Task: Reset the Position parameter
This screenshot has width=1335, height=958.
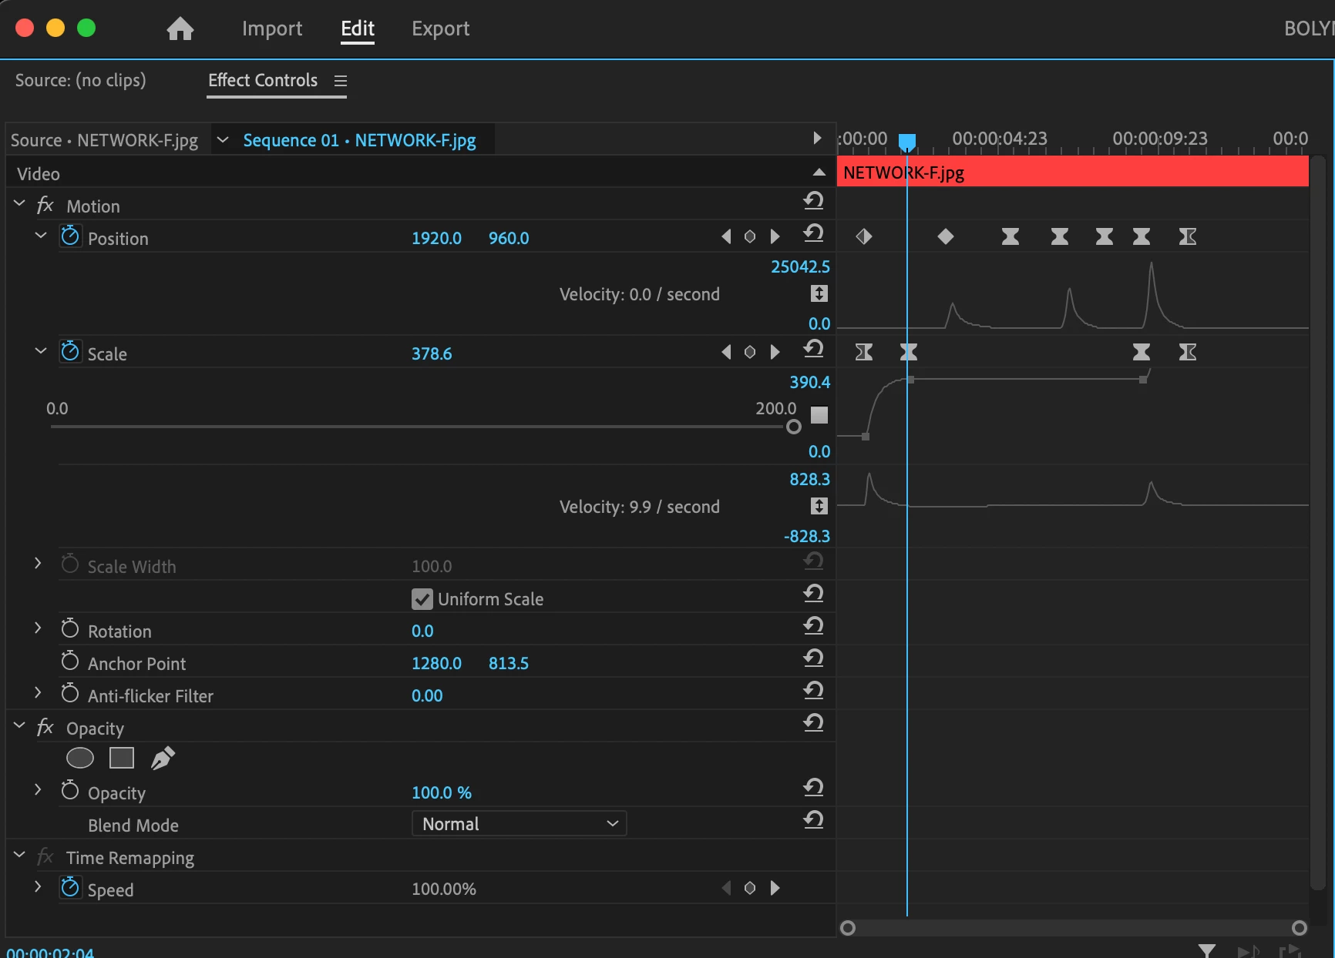Action: tap(813, 233)
